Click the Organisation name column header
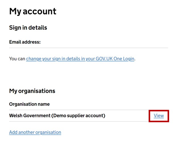Image resolution: width=179 pixels, height=142 pixels. tap(29, 104)
